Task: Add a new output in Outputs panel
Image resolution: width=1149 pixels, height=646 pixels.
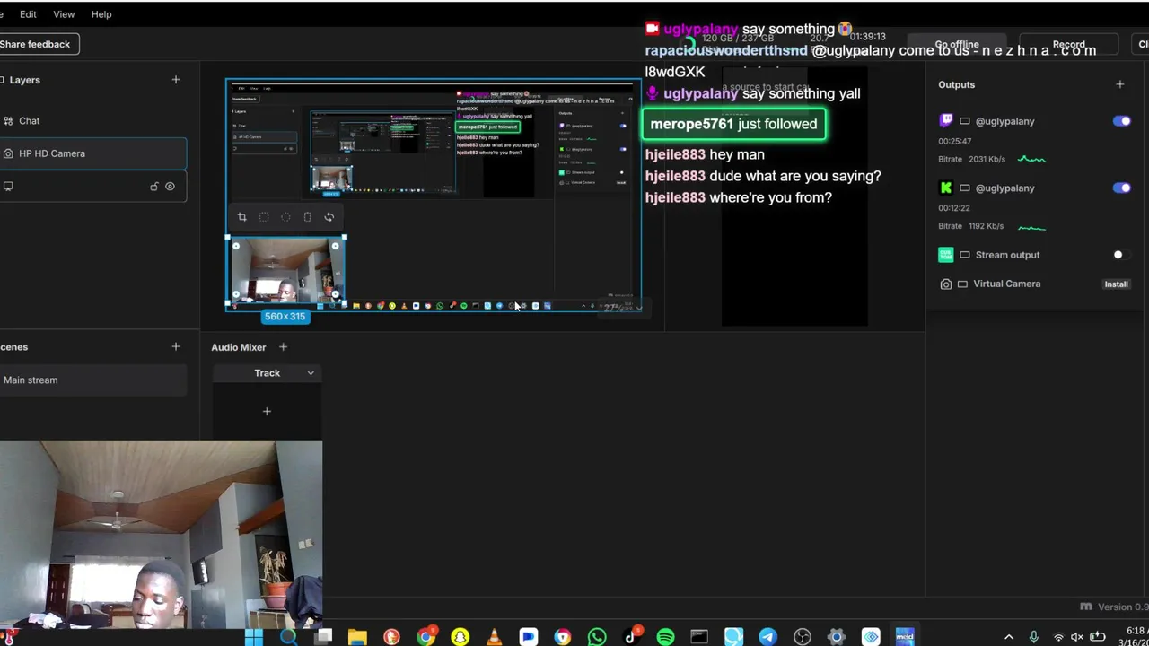Action: tap(1119, 84)
